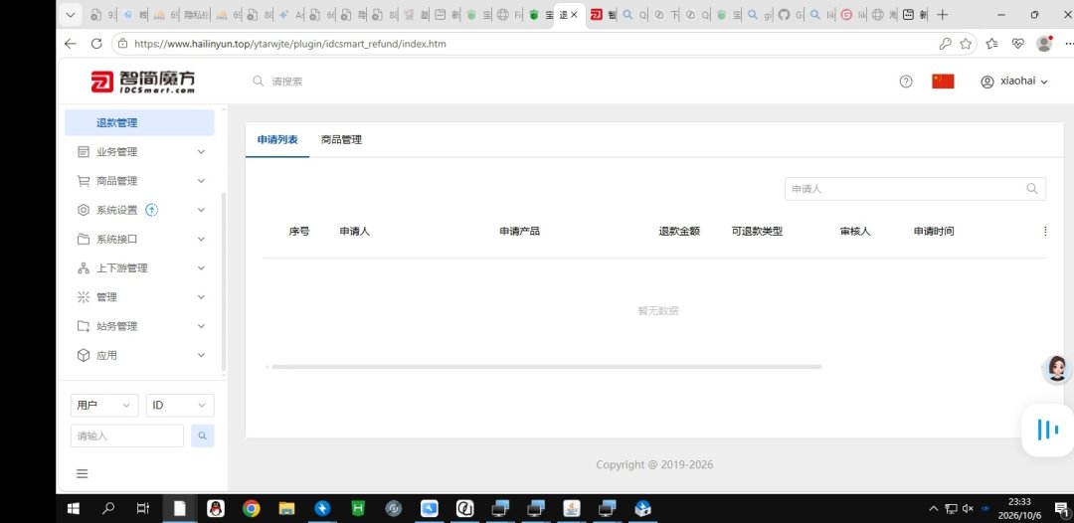Click the 请输入 sidebar input field
This screenshot has height=523, width=1074.
click(x=127, y=436)
